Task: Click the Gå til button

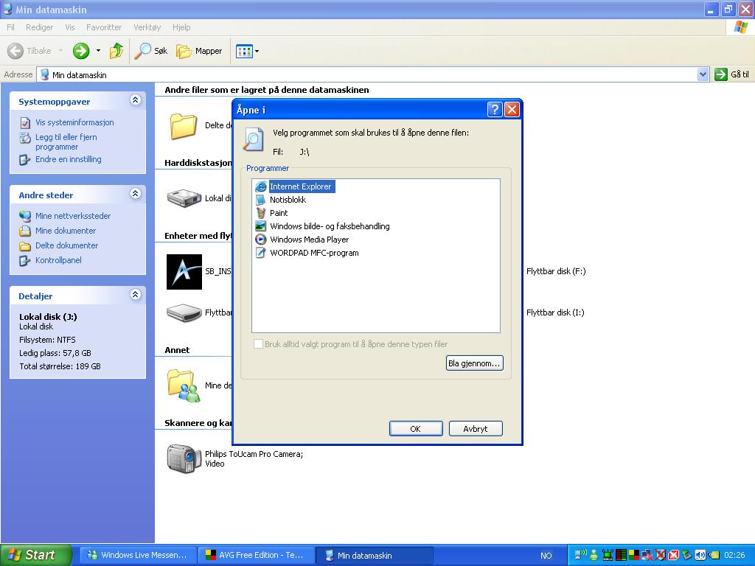Action: pos(732,74)
